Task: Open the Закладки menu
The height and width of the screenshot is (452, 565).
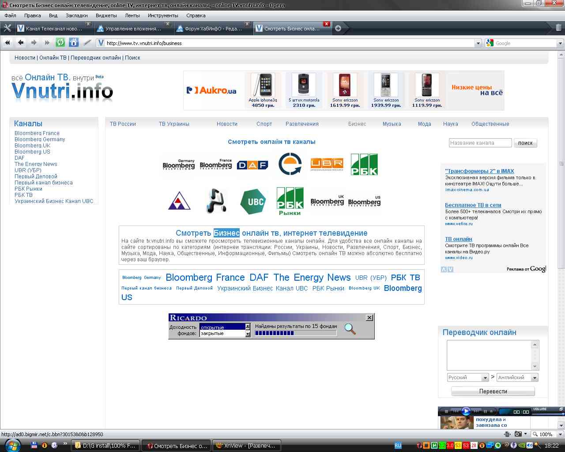Action: [76, 15]
